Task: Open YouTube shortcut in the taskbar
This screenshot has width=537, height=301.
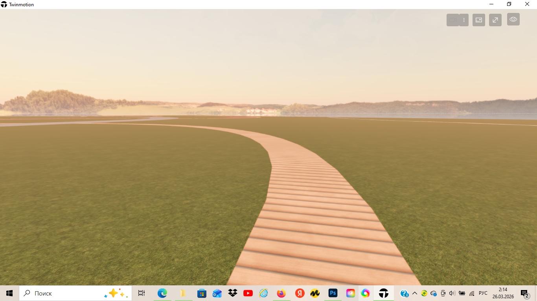Action: (x=248, y=293)
